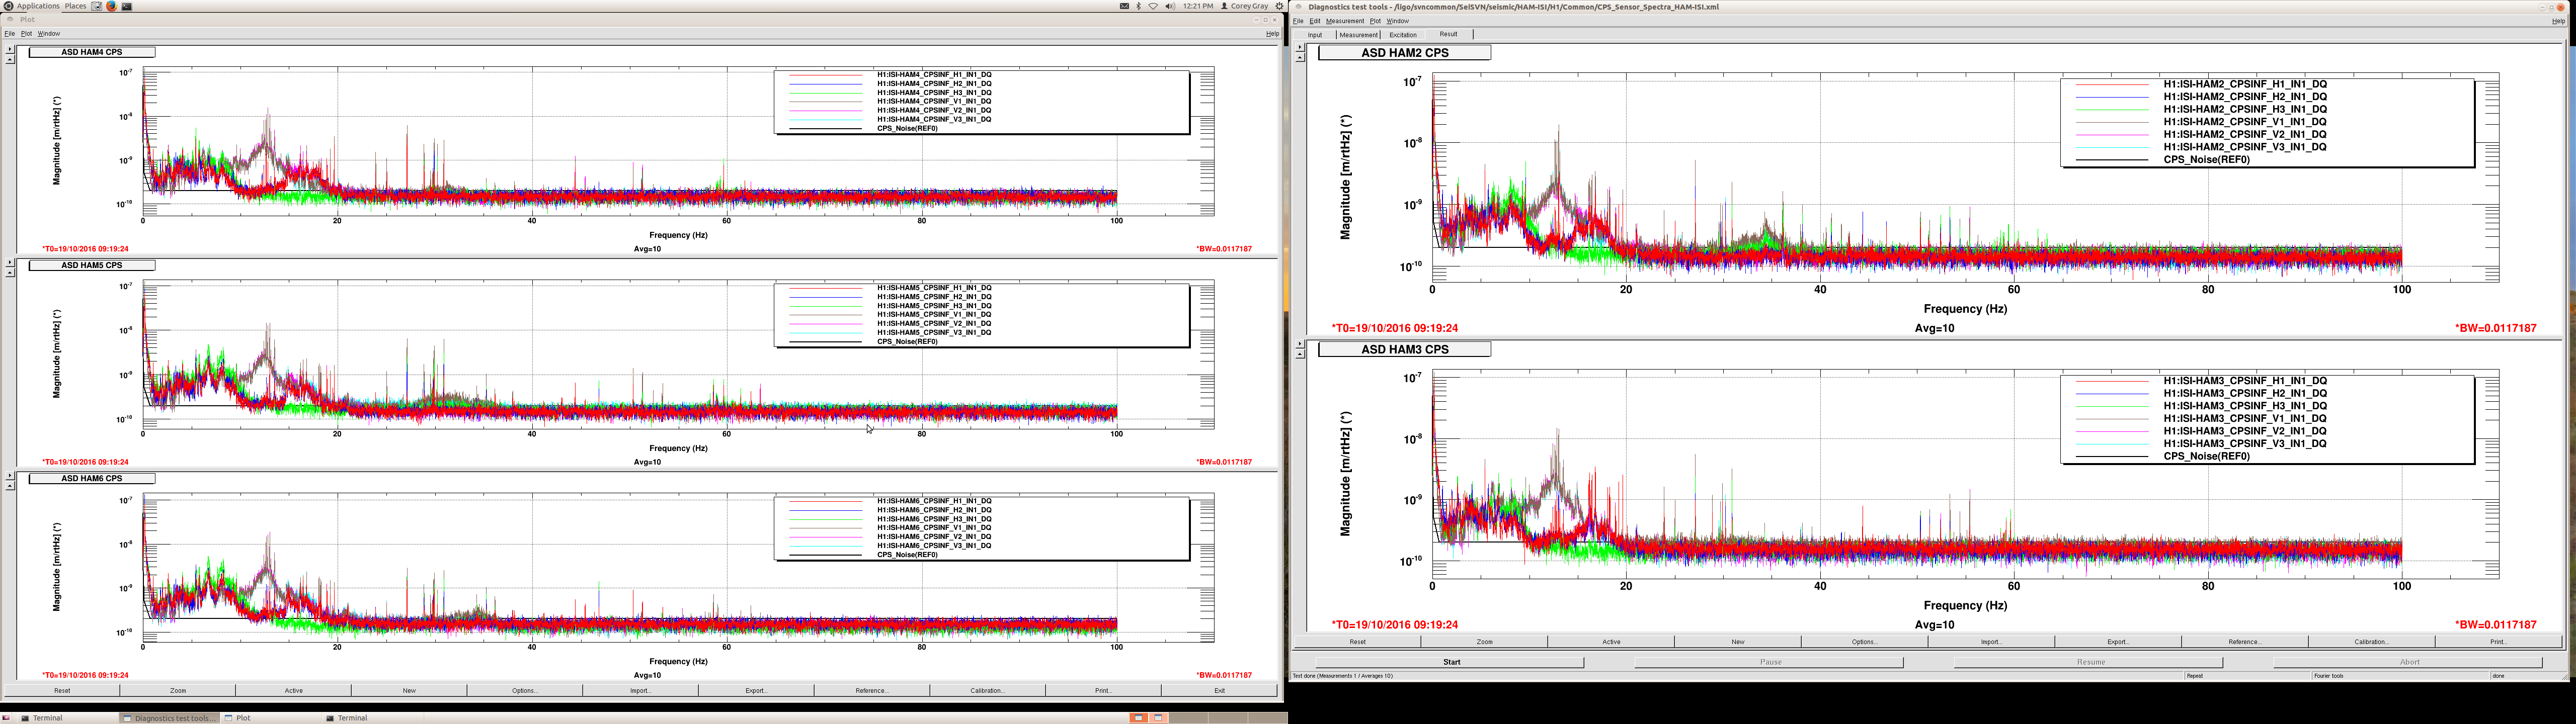The image size is (2576, 724).
Task: Expand right-arrow panel for ASD HAM2 CPS
Action: coord(1300,47)
